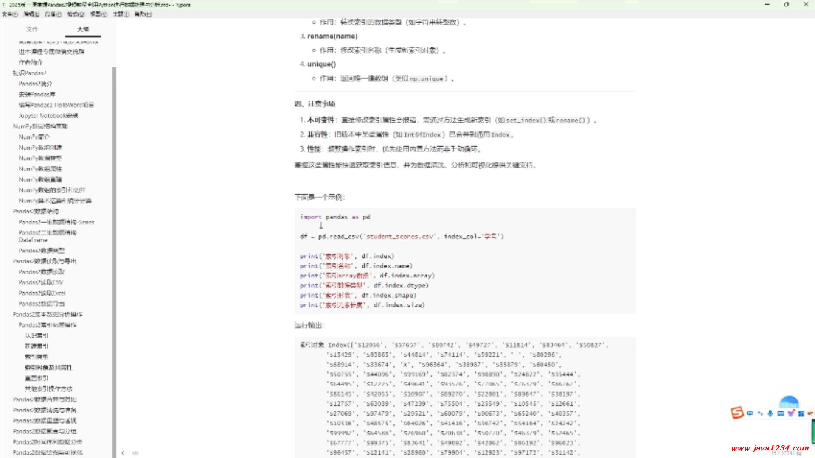815x458 pixels.
Task: Toggle source code mode icon
Action: (135, 453)
